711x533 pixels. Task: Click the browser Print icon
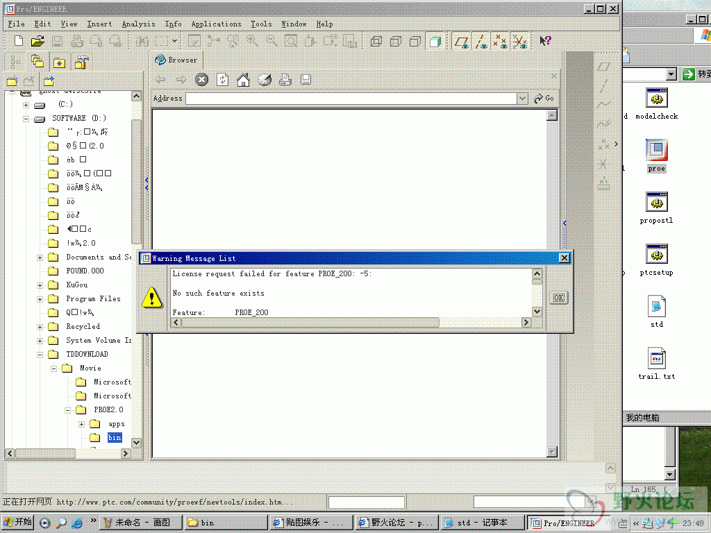[x=285, y=80]
